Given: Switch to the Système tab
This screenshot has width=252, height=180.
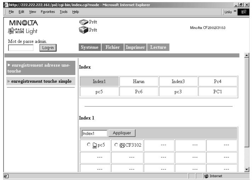Looking at the screenshot, I should click(90, 47).
